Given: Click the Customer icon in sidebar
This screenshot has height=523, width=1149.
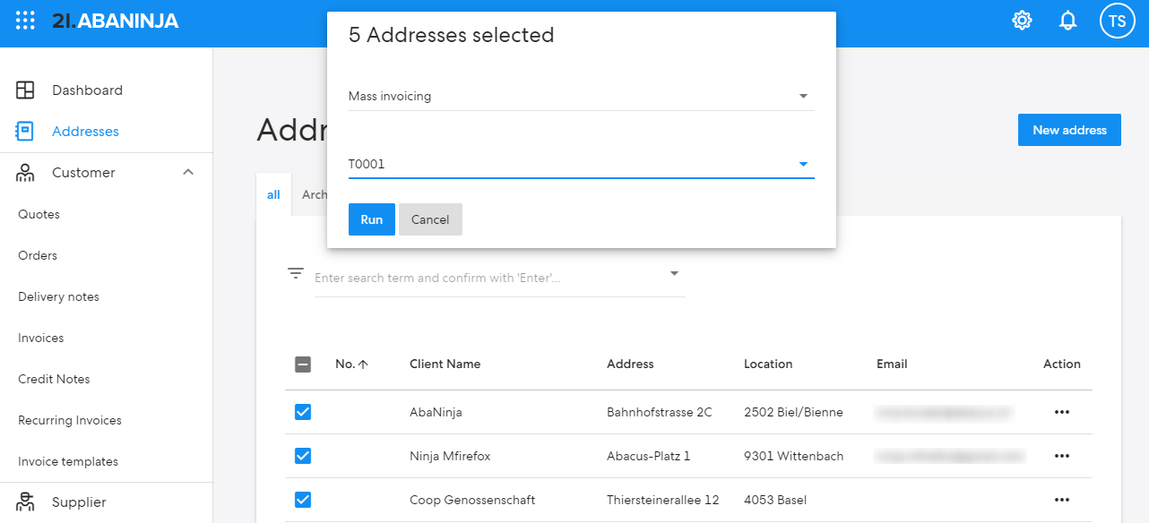Looking at the screenshot, I should (x=25, y=173).
